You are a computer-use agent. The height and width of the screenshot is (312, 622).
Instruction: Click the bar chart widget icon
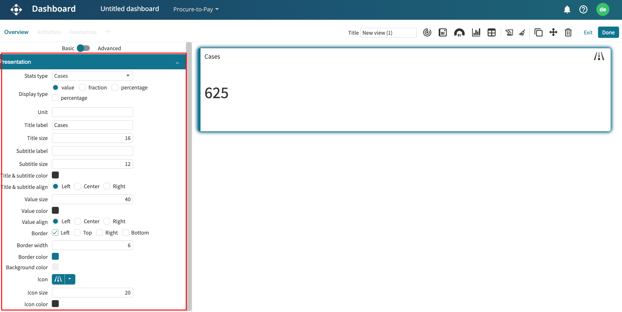coord(476,32)
